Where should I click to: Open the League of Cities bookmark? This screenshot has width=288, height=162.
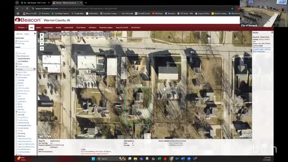tap(202, 13)
